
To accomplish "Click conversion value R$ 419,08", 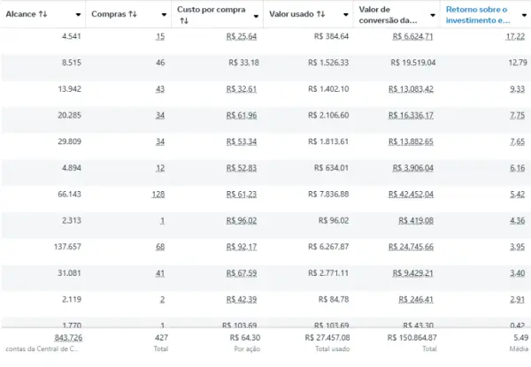I will (416, 221).
